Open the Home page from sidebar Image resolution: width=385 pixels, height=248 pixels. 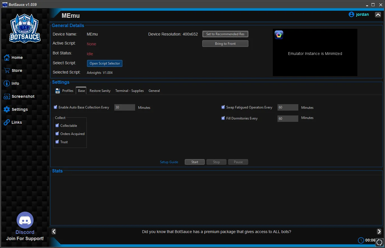coord(13,57)
